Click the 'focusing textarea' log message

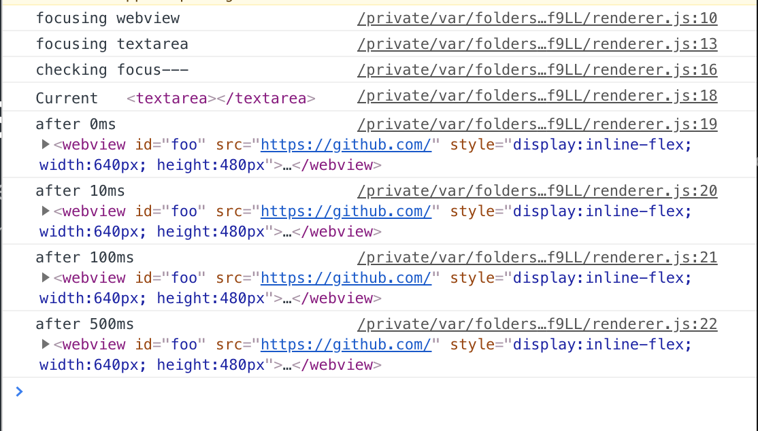point(112,44)
